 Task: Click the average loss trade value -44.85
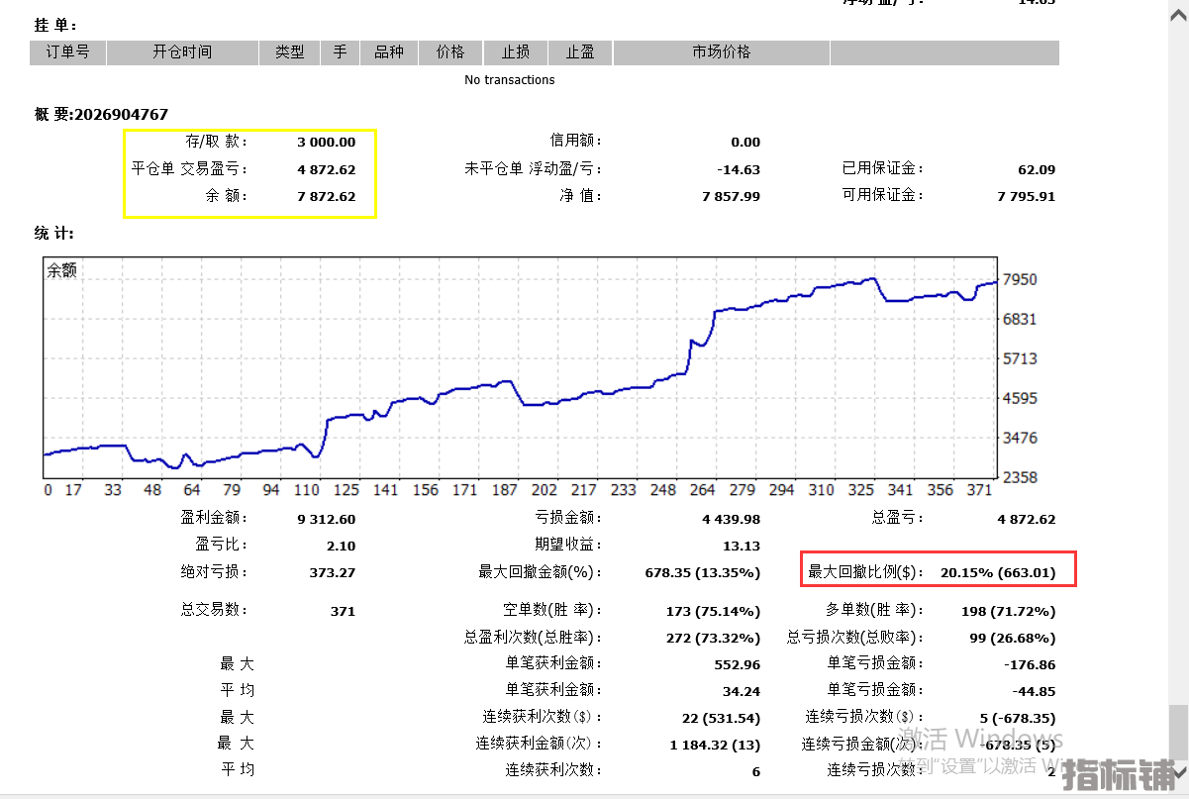(1034, 691)
